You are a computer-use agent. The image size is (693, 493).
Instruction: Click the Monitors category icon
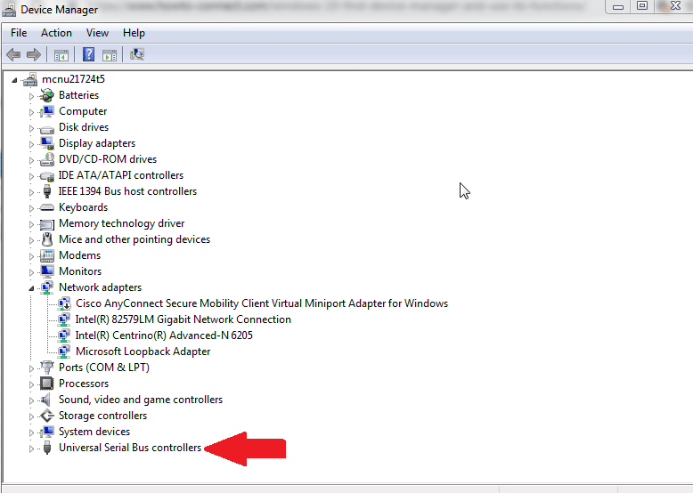coord(46,271)
